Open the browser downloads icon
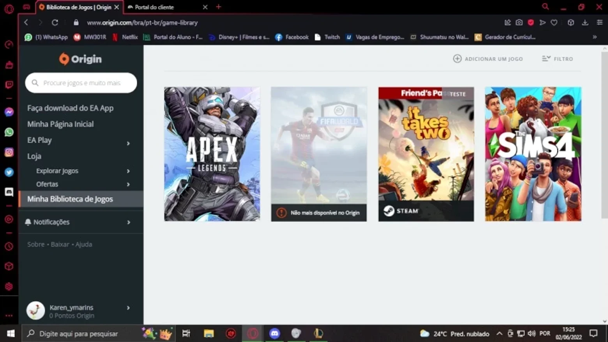 [585, 23]
